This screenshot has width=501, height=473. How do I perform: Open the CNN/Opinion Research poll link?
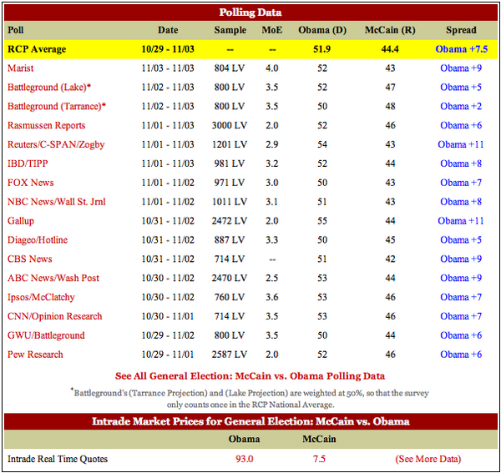54,316
